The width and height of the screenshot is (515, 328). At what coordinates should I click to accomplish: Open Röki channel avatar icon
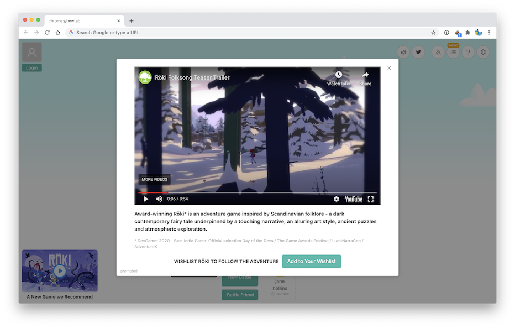pyautogui.click(x=145, y=77)
